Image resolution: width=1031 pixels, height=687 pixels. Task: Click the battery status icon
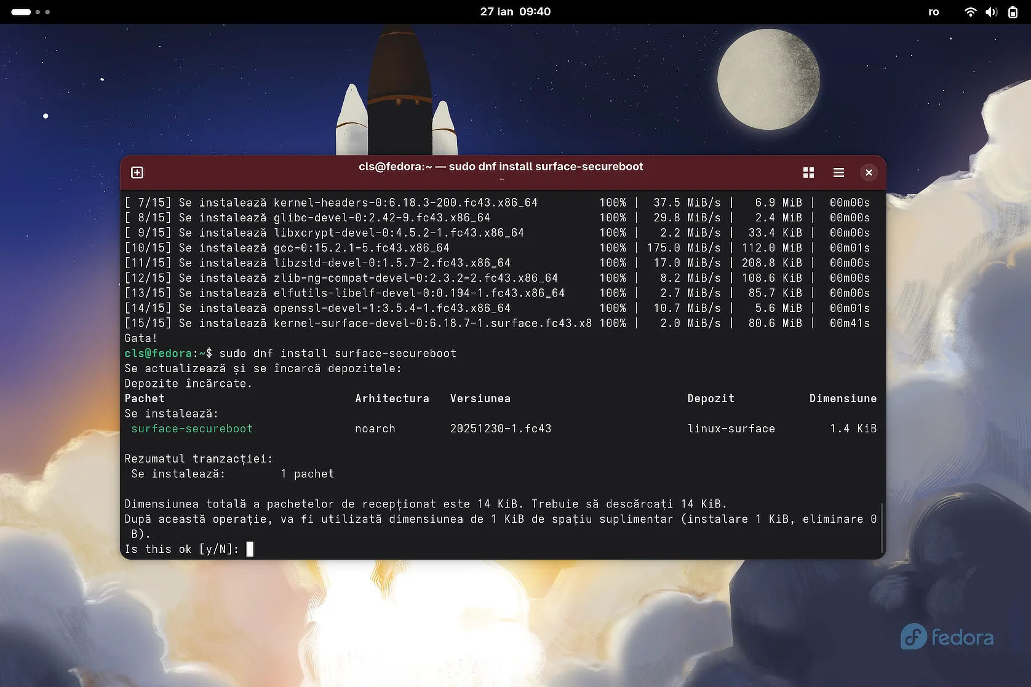[x=1013, y=12]
